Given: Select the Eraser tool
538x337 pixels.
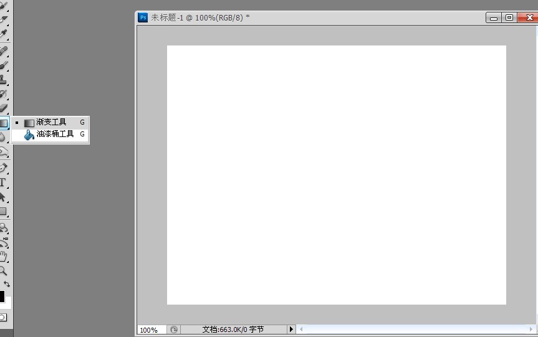Looking at the screenshot, I should 4,108.
